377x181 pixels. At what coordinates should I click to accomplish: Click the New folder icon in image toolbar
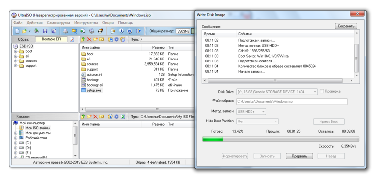click(95, 39)
